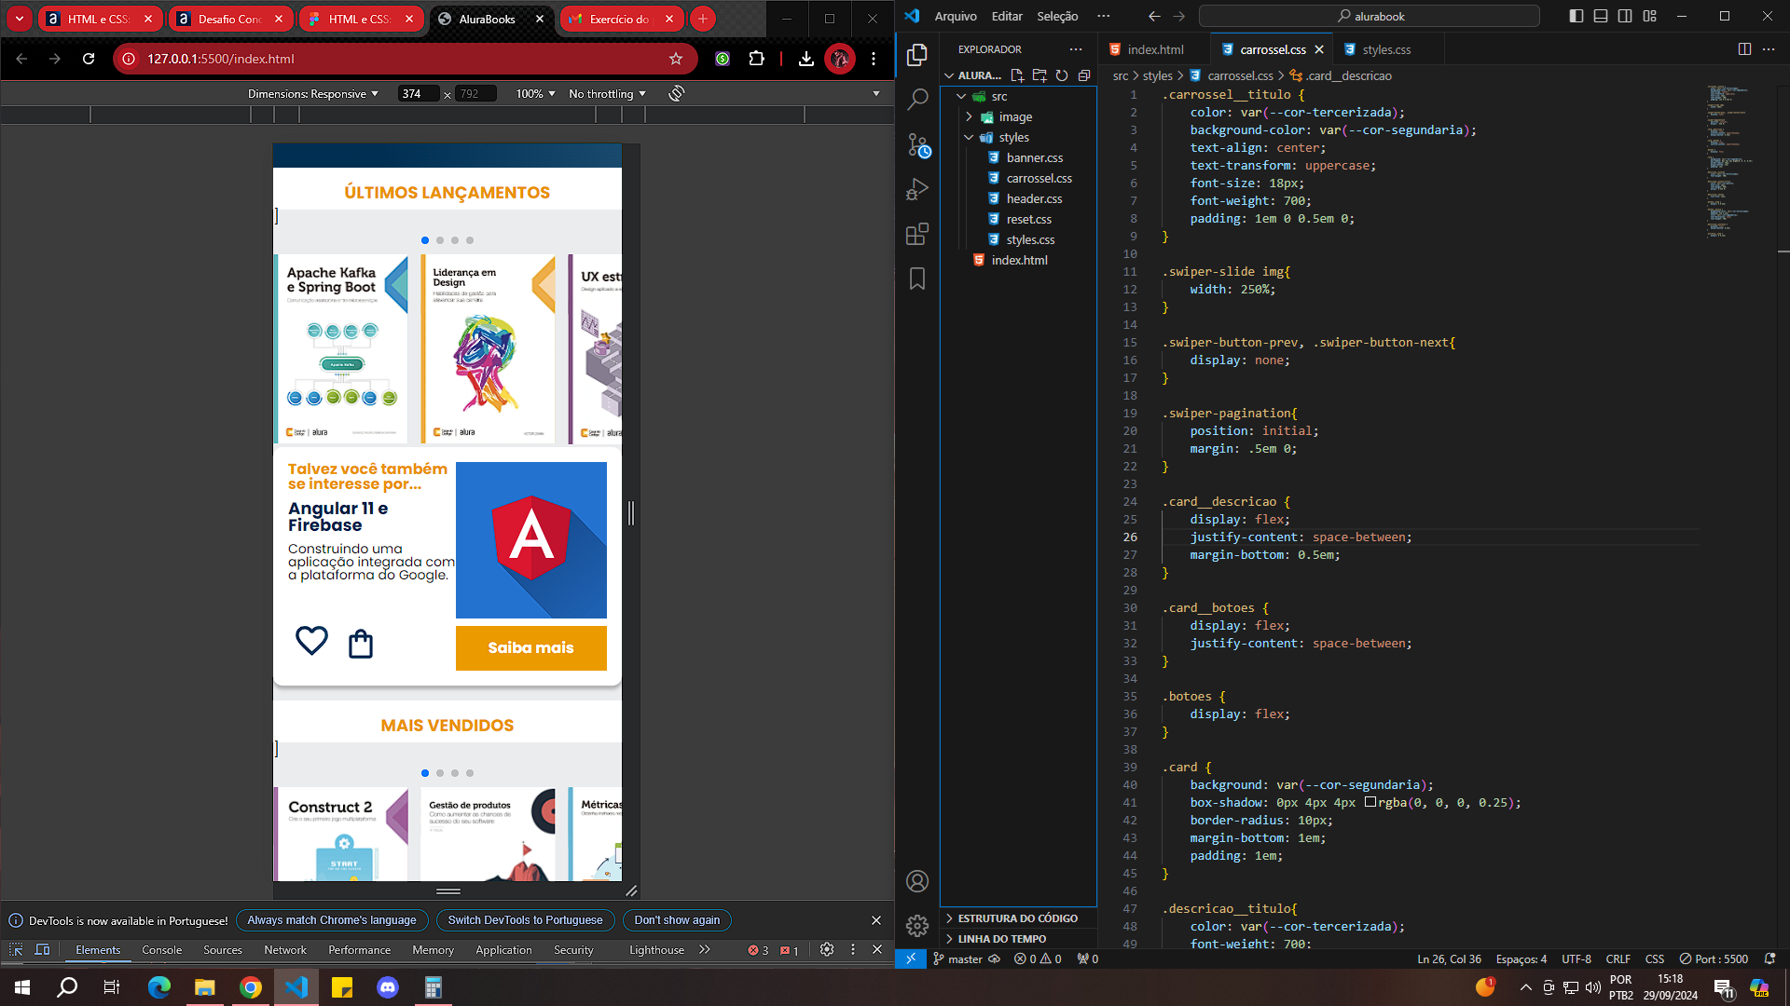1790x1006 pixels.
Task: Toggle DevTools device toolbar icon
Action: [43, 949]
